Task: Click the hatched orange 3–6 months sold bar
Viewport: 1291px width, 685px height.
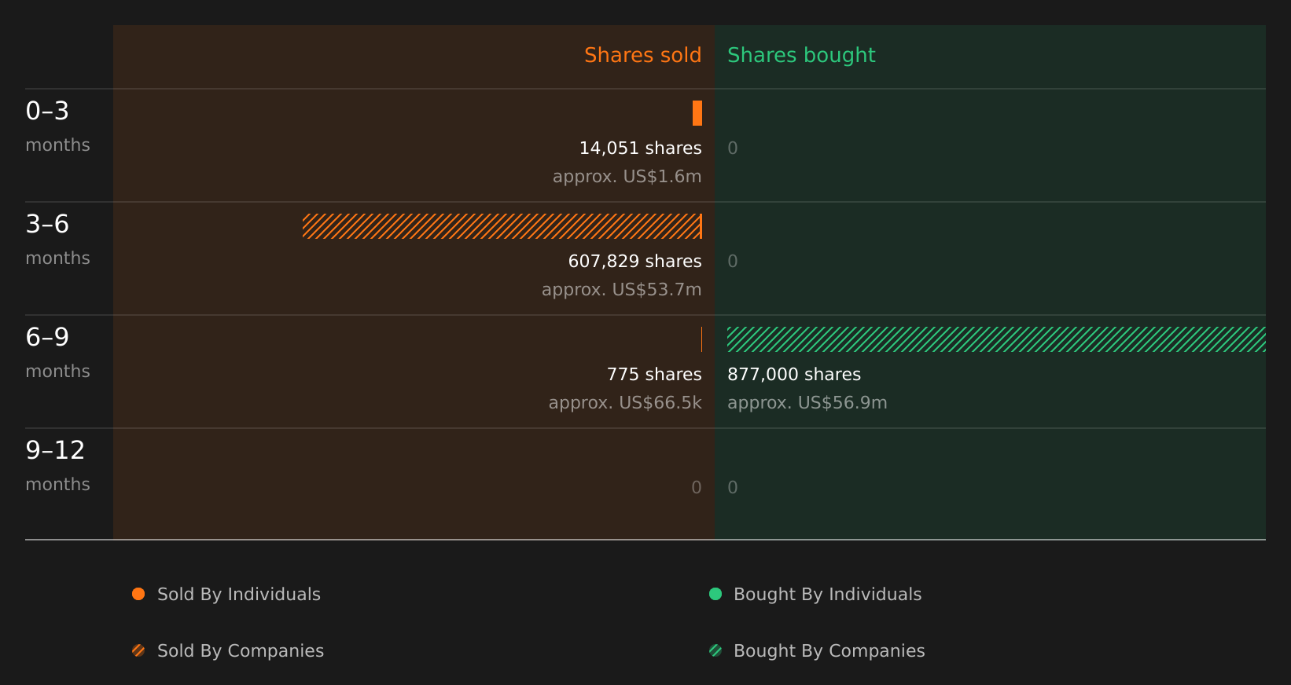Action: 502,226
